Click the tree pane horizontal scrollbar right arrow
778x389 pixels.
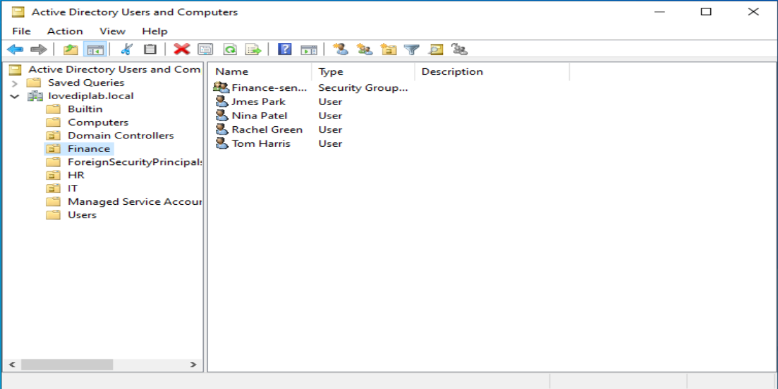(x=193, y=365)
